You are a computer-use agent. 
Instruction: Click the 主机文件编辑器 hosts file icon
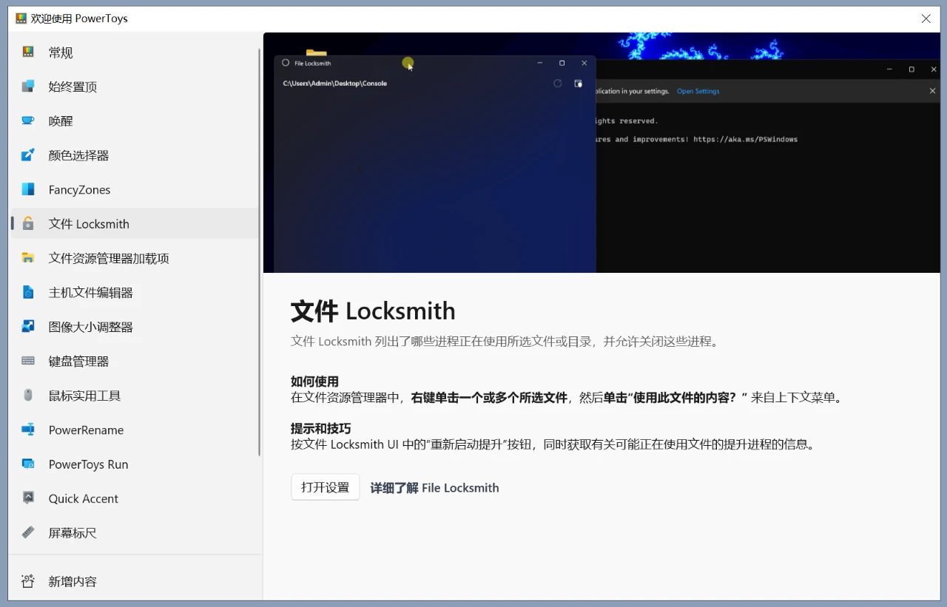point(28,292)
